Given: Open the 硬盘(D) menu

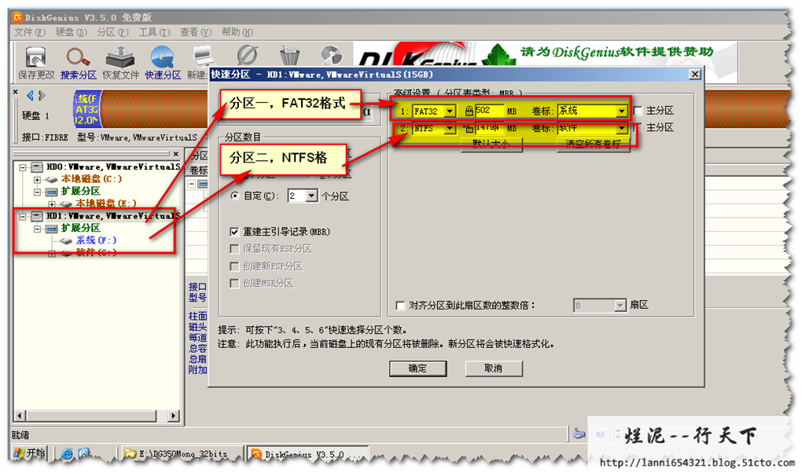Looking at the screenshot, I should click(70, 32).
